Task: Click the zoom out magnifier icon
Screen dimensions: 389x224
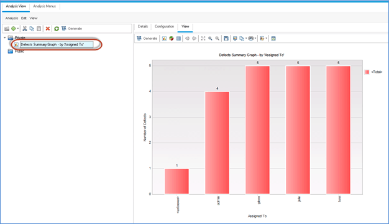Action: [x=217, y=39]
